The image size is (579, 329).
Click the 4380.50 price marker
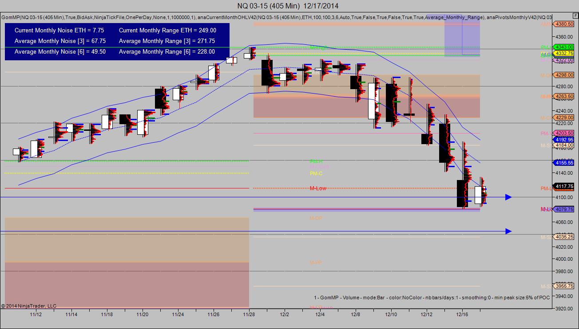[x=564, y=24]
